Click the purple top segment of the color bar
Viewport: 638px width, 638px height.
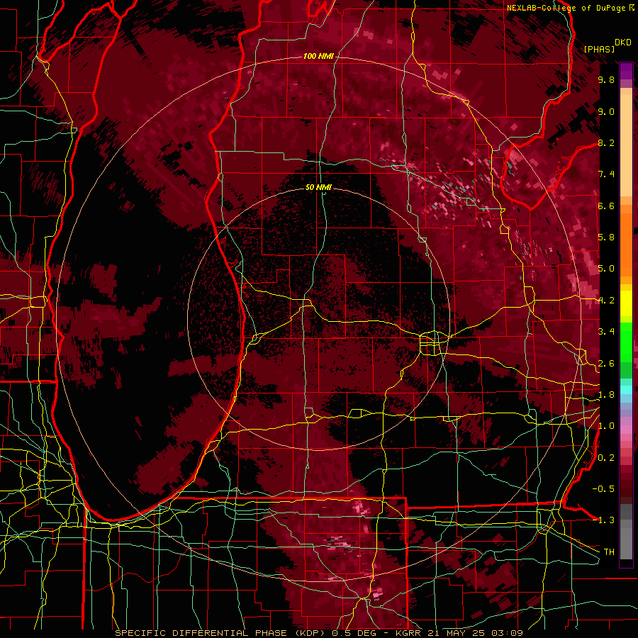tap(626, 71)
